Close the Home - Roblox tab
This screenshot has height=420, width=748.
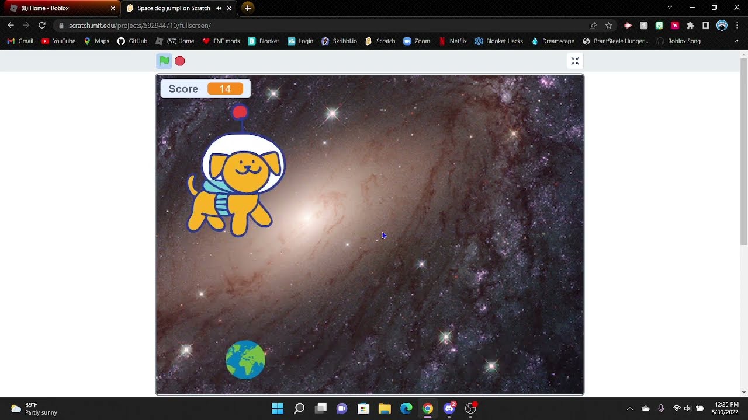point(113,8)
